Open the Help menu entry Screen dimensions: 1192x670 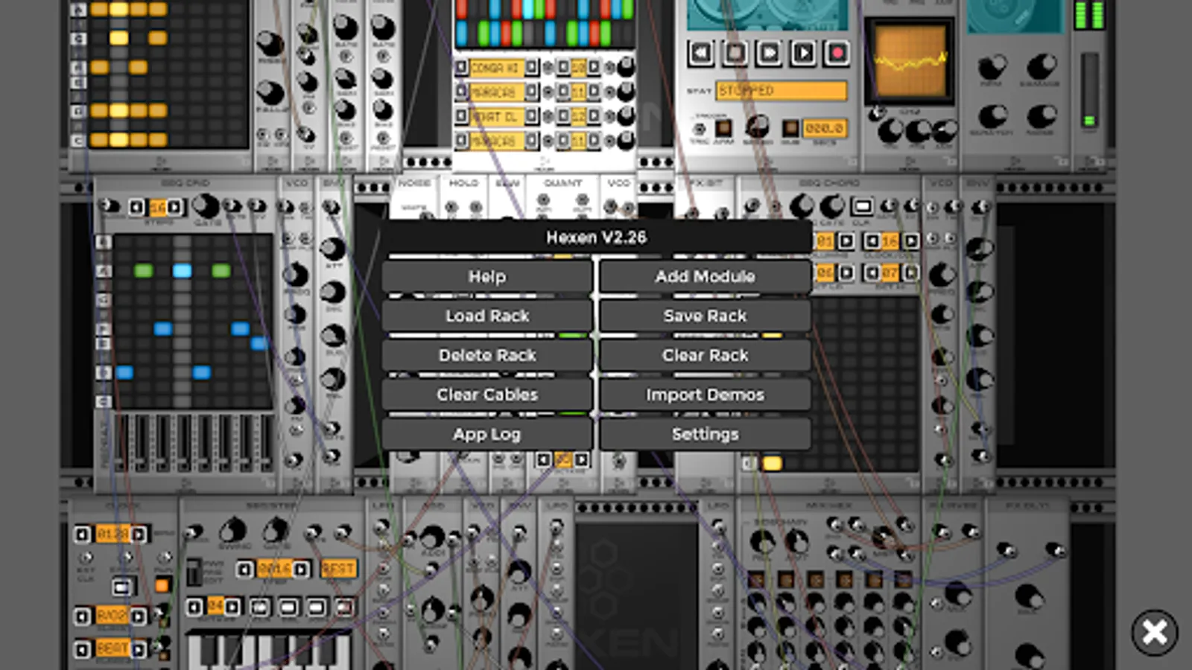pyautogui.click(x=487, y=276)
